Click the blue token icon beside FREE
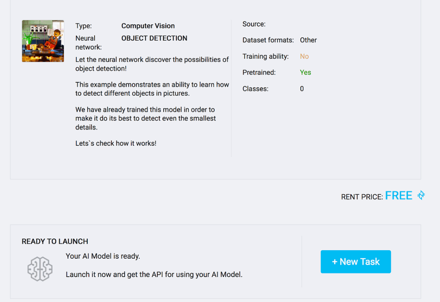Viewport: 440px width, 302px height. [421, 196]
